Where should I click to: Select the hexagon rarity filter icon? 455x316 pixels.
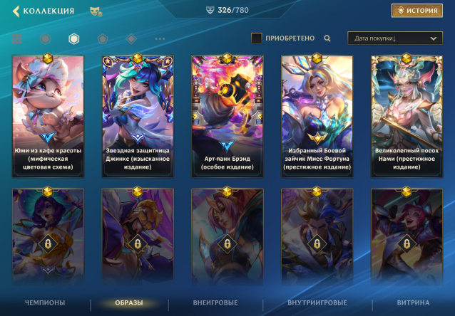tap(74, 38)
